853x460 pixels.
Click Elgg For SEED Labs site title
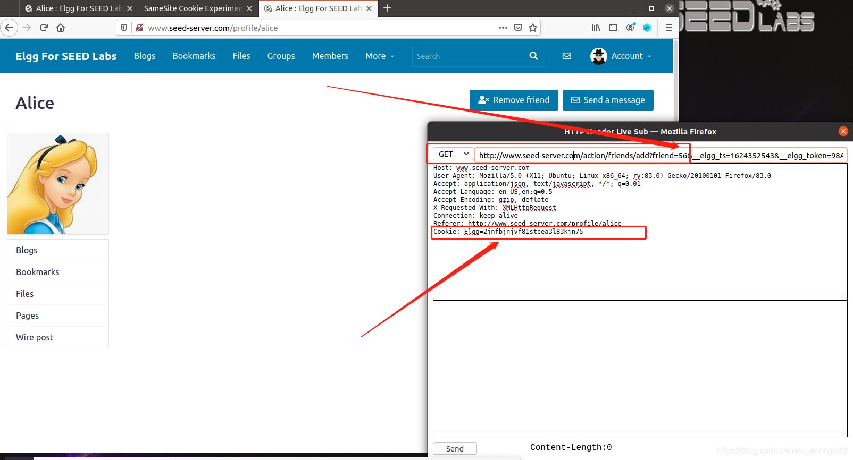[x=66, y=56]
